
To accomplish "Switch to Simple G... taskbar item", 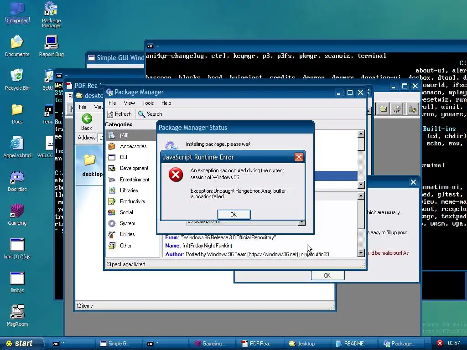I will click(x=119, y=344).
